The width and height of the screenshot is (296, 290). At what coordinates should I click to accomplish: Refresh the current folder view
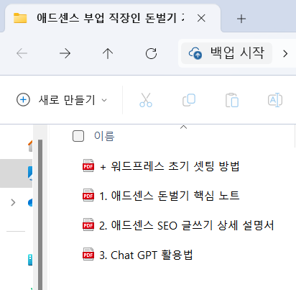pos(151,53)
